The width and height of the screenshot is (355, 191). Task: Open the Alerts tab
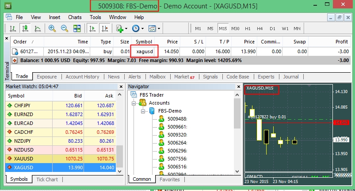pos(134,77)
